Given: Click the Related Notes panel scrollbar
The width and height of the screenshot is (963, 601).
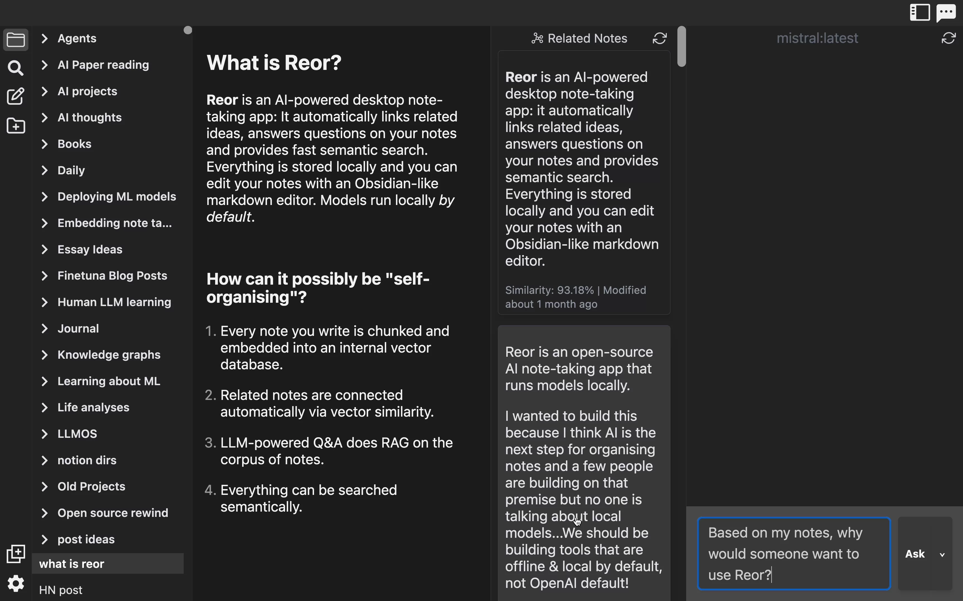Looking at the screenshot, I should [x=682, y=46].
